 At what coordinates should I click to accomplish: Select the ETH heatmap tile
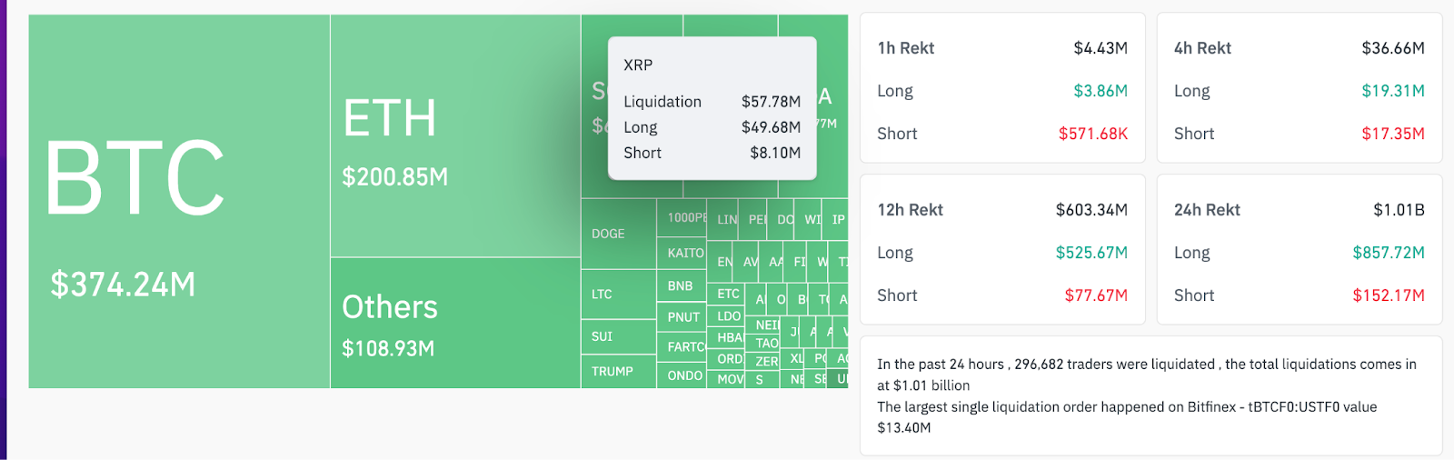click(454, 136)
